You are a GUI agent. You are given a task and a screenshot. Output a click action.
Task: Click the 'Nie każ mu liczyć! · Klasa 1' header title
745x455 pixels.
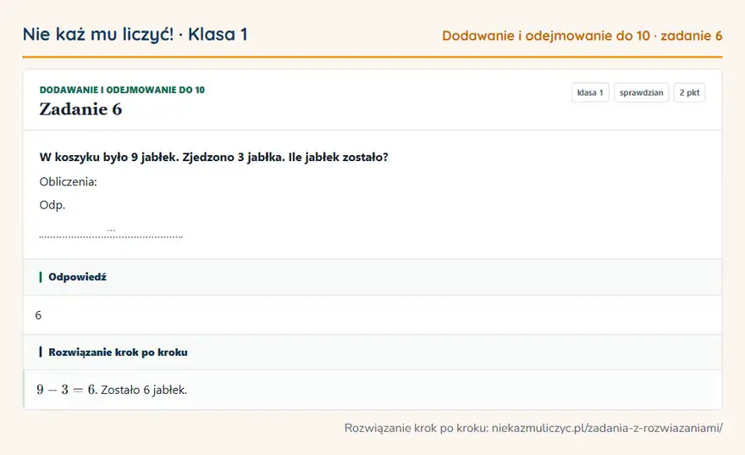coord(135,35)
